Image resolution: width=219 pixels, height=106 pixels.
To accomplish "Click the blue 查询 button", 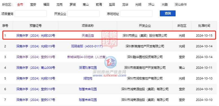I will tap(168, 14).
